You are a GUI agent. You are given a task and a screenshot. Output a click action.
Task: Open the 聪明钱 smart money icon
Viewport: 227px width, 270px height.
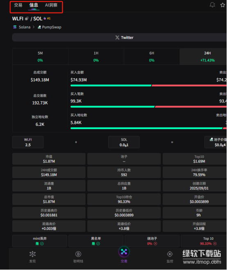78,254
